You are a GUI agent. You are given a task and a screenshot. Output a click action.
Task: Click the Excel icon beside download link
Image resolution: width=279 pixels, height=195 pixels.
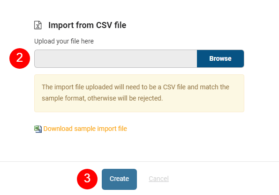point(38,129)
